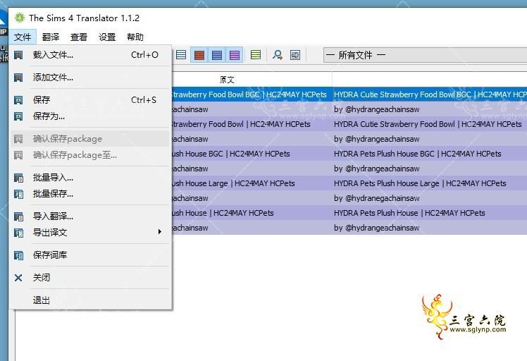Toggle the red rows filter toolbar icon
This screenshot has height=361, width=527.
(x=199, y=55)
